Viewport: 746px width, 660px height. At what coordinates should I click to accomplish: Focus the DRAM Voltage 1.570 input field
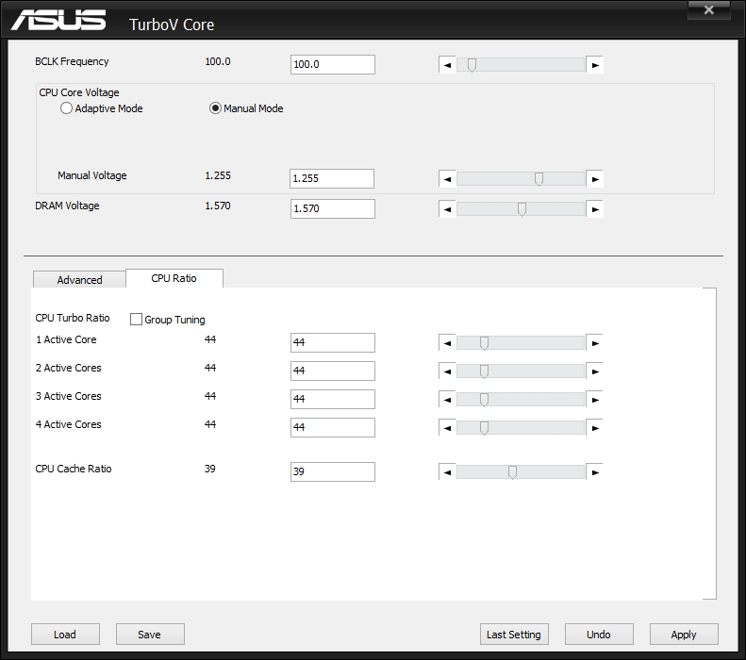coord(333,208)
